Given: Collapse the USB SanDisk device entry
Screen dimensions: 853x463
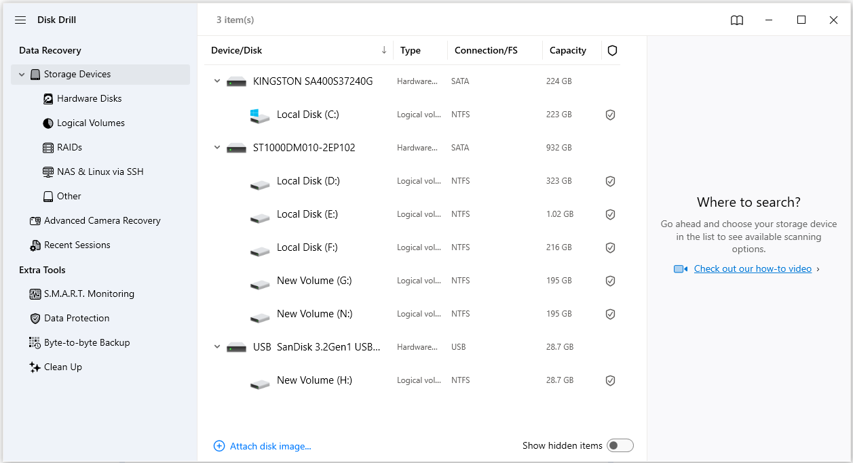Looking at the screenshot, I should click(x=217, y=346).
